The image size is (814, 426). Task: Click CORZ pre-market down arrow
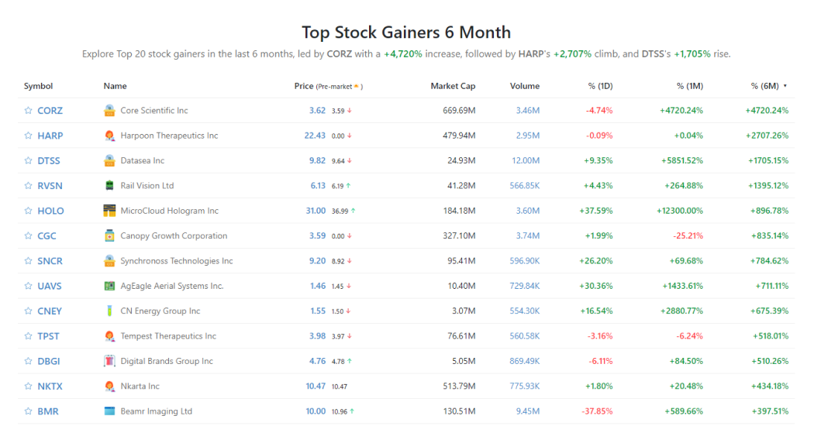tap(350, 111)
